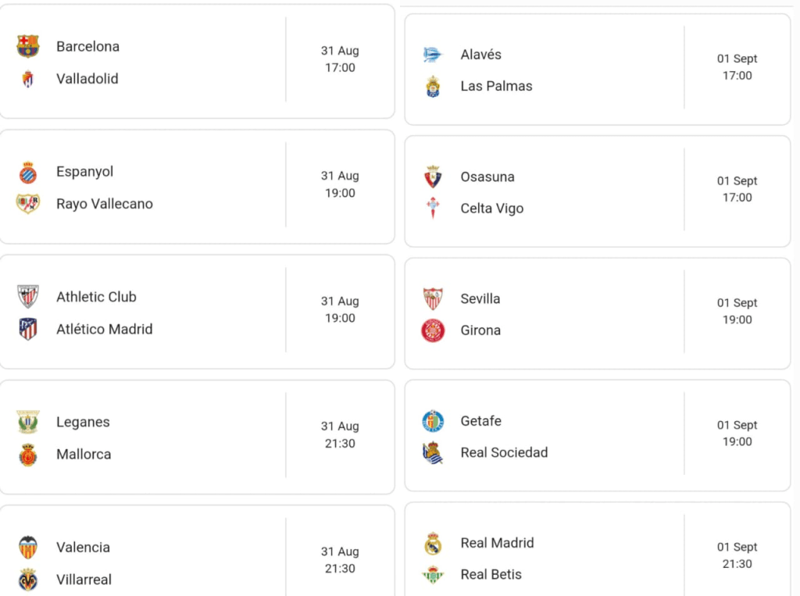Open the Rayo Vallecano team link
Screen dimensions: 800x596
click(x=105, y=204)
